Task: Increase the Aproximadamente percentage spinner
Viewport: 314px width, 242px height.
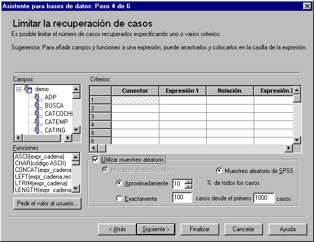Action: coord(188,182)
